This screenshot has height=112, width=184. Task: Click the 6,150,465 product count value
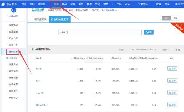click(x=133, y=69)
